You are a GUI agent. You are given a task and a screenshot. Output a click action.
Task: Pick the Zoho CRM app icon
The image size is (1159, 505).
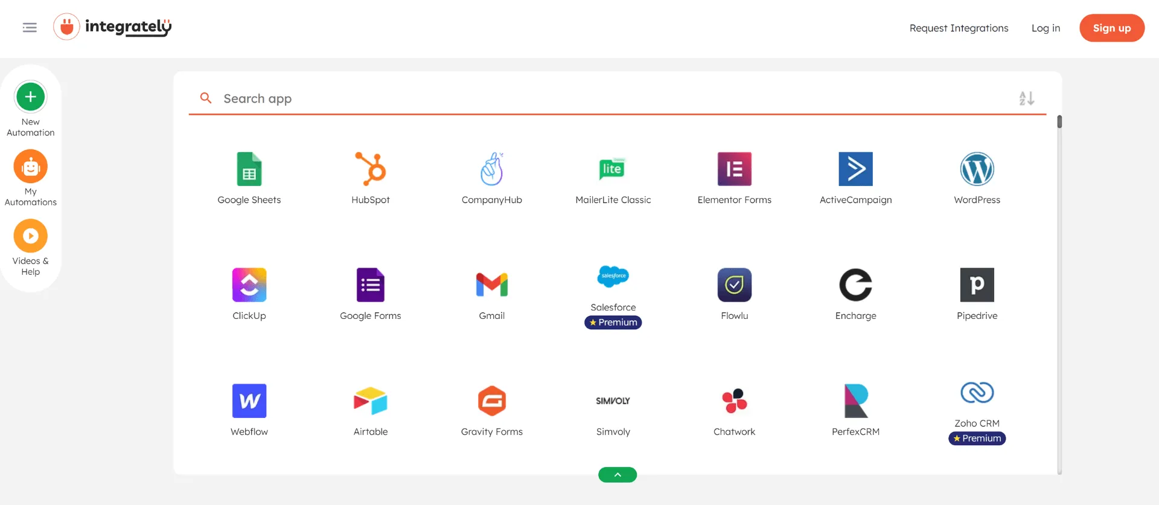977,393
